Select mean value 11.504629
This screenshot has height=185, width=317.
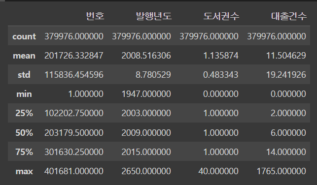(286, 56)
